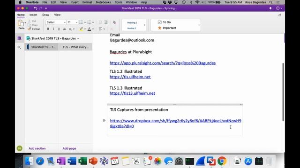Open the numbered list style arrow
Screen dimensions: 300x168
coord(93,22)
